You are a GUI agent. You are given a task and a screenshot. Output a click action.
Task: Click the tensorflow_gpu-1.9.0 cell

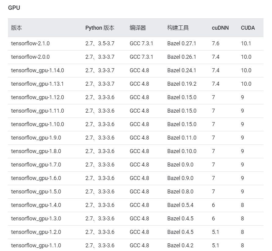tap(36, 138)
